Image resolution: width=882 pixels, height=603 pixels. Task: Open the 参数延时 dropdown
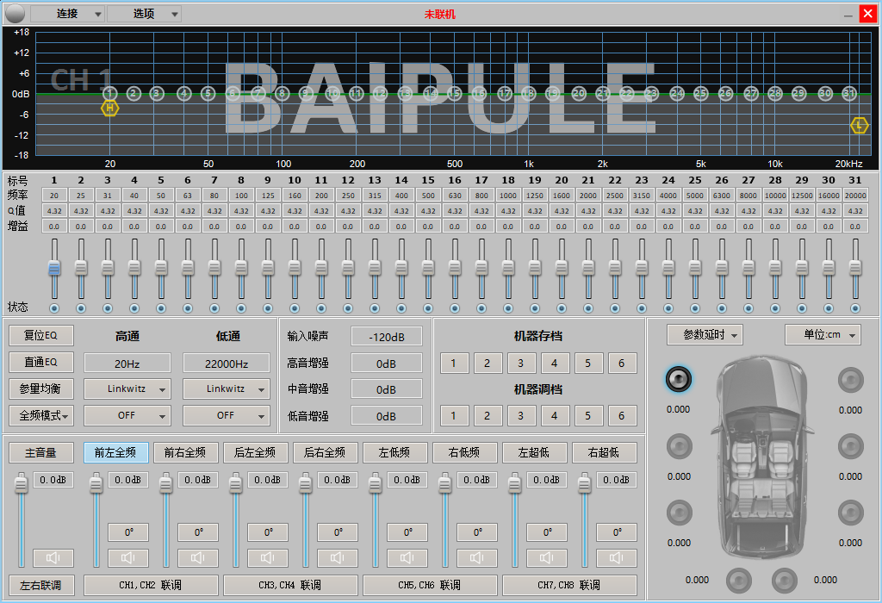pyautogui.click(x=705, y=335)
